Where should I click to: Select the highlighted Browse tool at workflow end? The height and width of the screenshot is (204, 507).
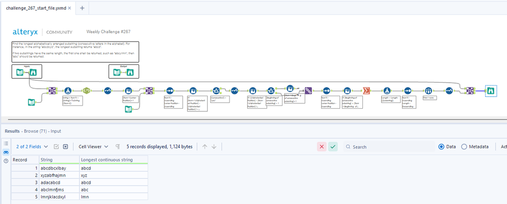pos(490,91)
